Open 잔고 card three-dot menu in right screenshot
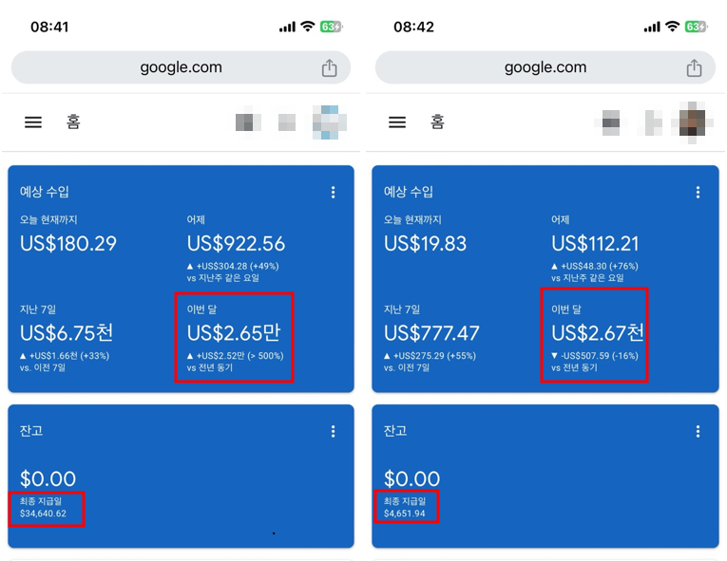Viewport: 727px width, 561px height. [x=698, y=432]
